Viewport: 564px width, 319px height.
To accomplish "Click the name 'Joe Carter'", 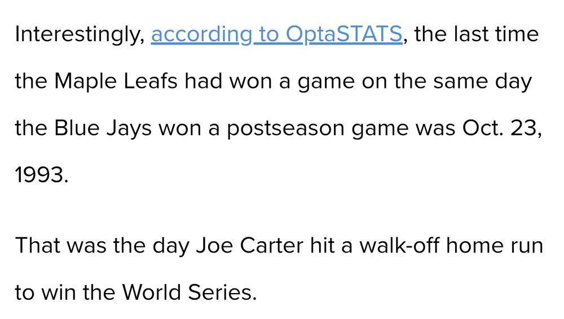I will pyautogui.click(x=250, y=246).
